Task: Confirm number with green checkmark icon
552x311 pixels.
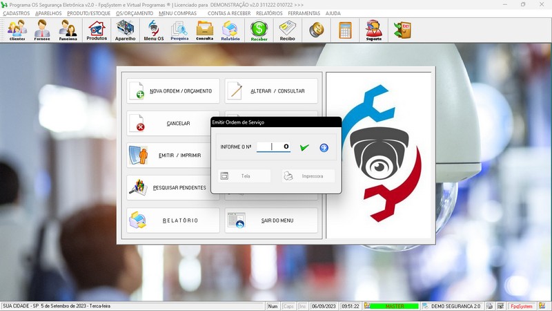Action: 304,147
